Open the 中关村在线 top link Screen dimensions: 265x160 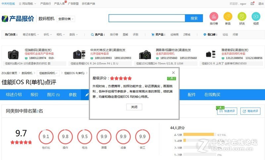click(8, 4)
